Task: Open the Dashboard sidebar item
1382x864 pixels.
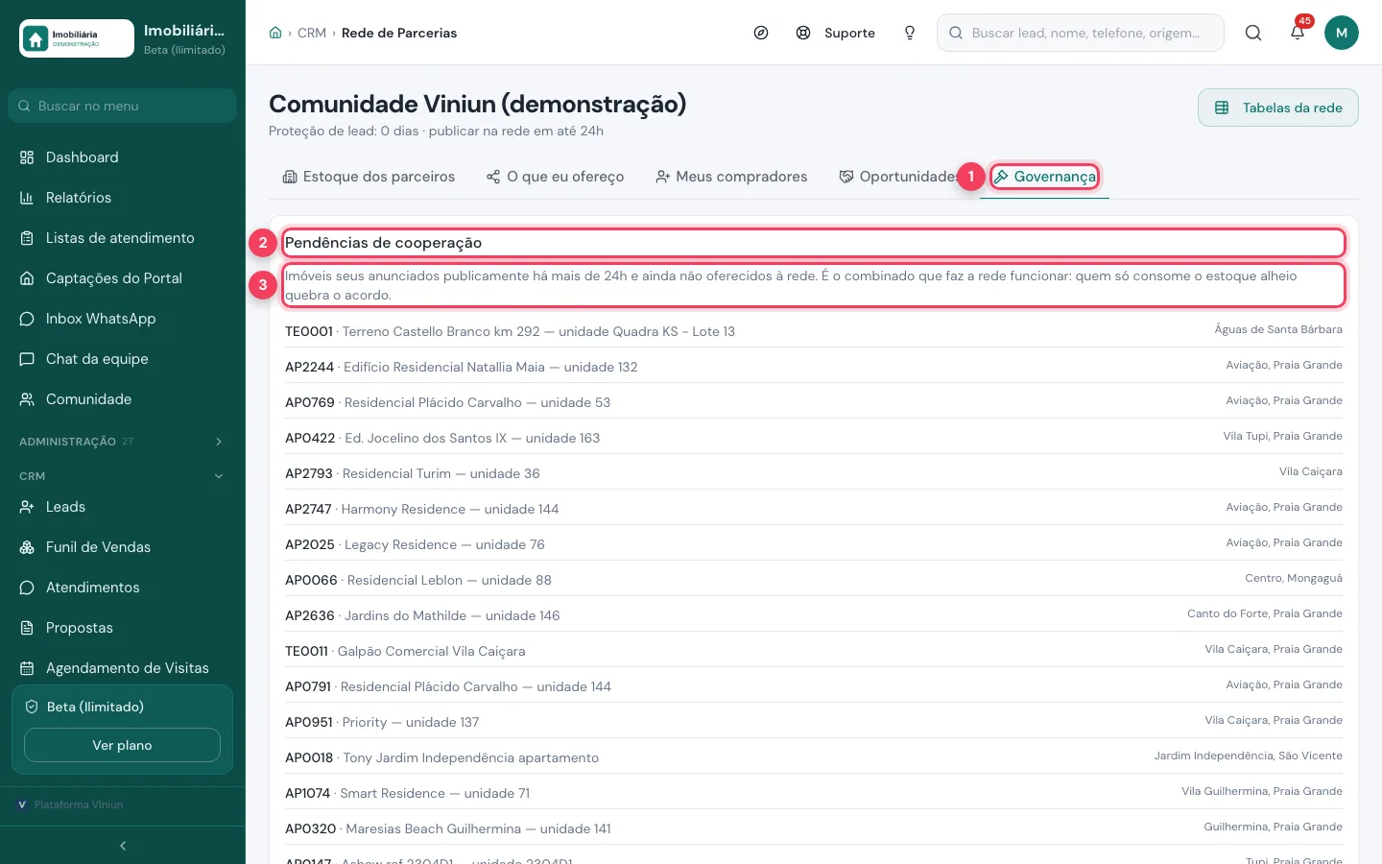Action: pos(122,157)
